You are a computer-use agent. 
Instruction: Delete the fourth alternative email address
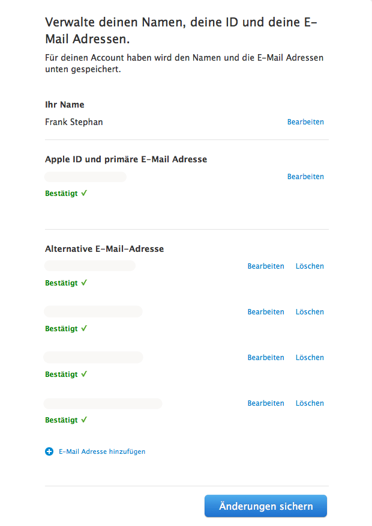[x=310, y=403]
